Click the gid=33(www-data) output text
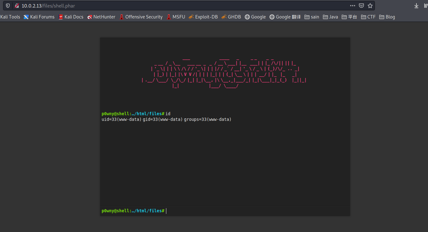 pos(163,119)
